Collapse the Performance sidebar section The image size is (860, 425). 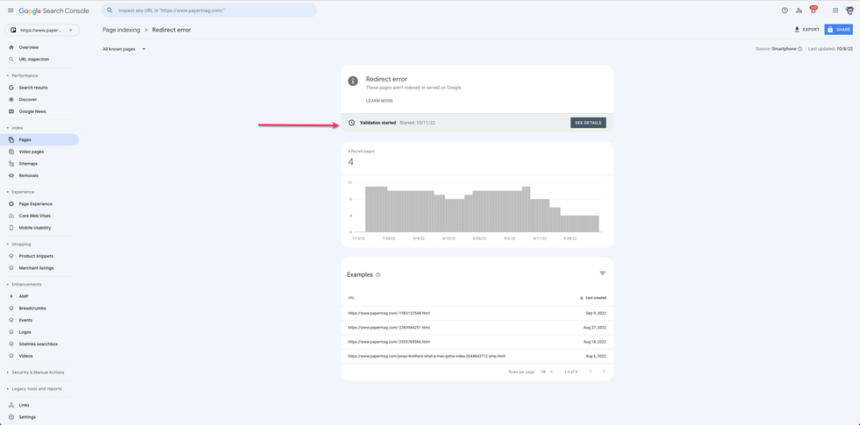tap(8, 75)
